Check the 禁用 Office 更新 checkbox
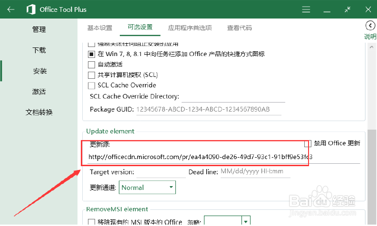377x226 pixels. (308, 143)
